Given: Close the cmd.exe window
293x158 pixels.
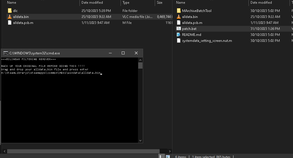Looking at the screenshot, I should pyautogui.click(x=136, y=53).
